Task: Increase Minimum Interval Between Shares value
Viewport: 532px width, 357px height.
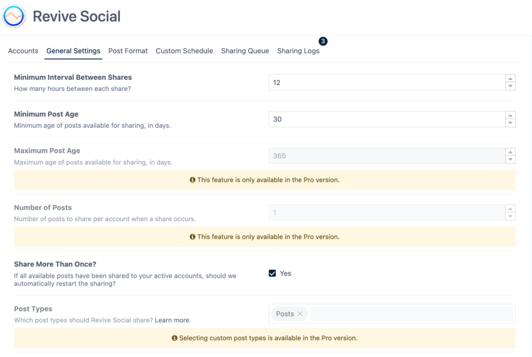Action: coord(510,78)
